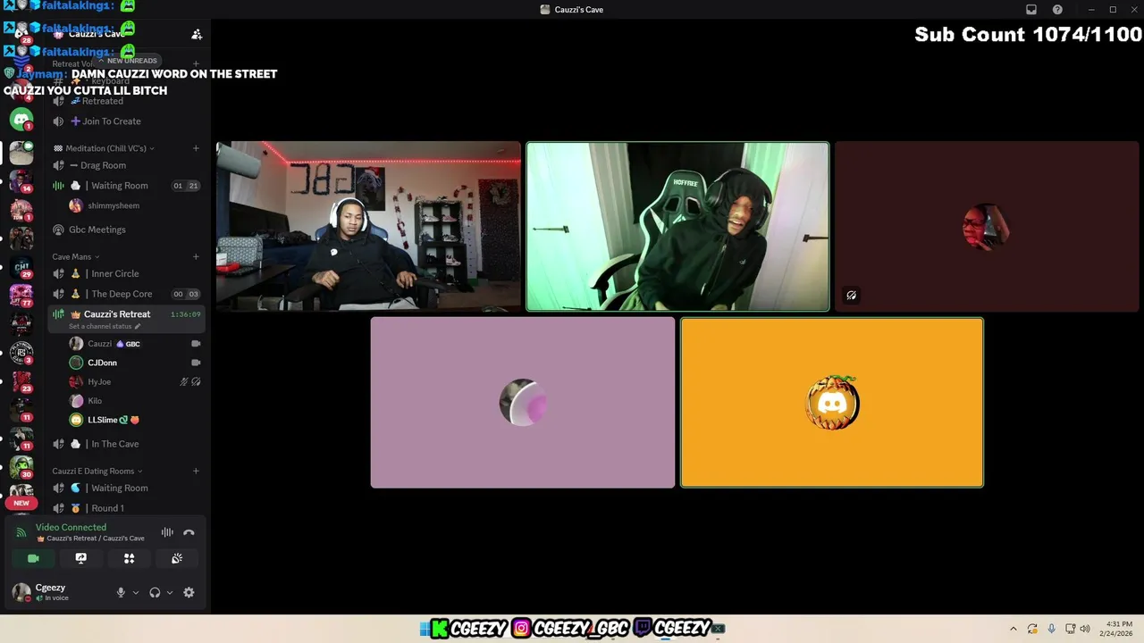Collapse Meditation (Chill VC's) category
The image size is (1144, 643).
coord(105,148)
